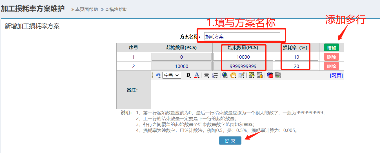Click the insert image icon
Viewport: 380px width, 153px height.
coord(252,75)
